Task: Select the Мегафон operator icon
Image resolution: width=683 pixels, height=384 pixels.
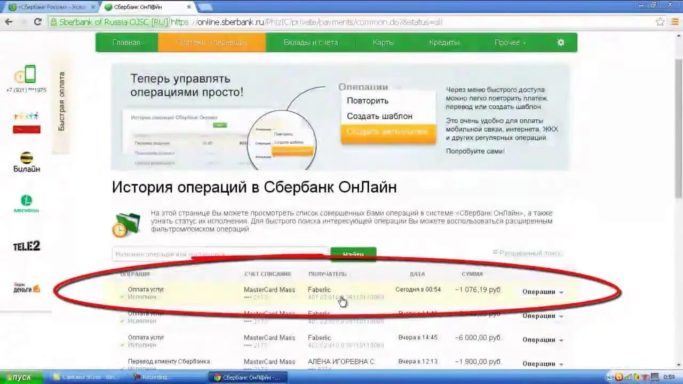Action: [26, 204]
